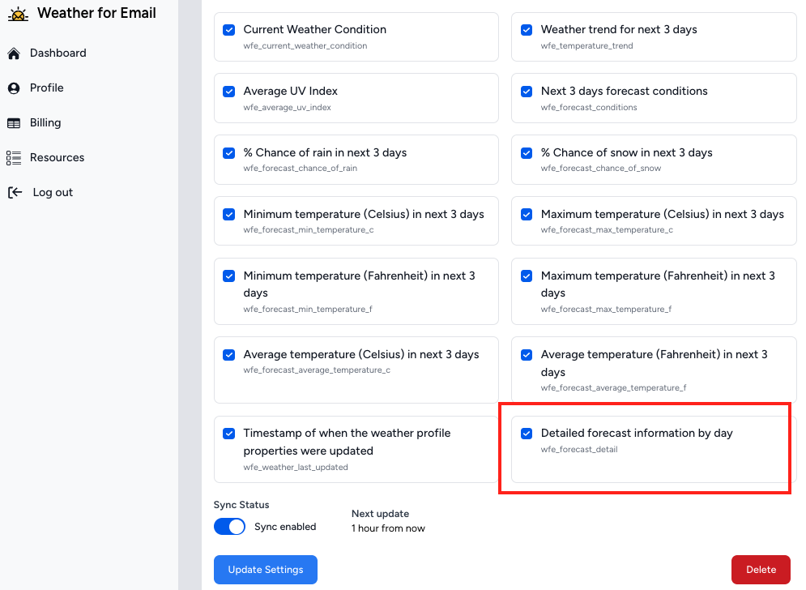Toggle Minimum temperature (Fahrenheit) checkbox
Viewport: 806px width, 590px height.
pos(228,276)
